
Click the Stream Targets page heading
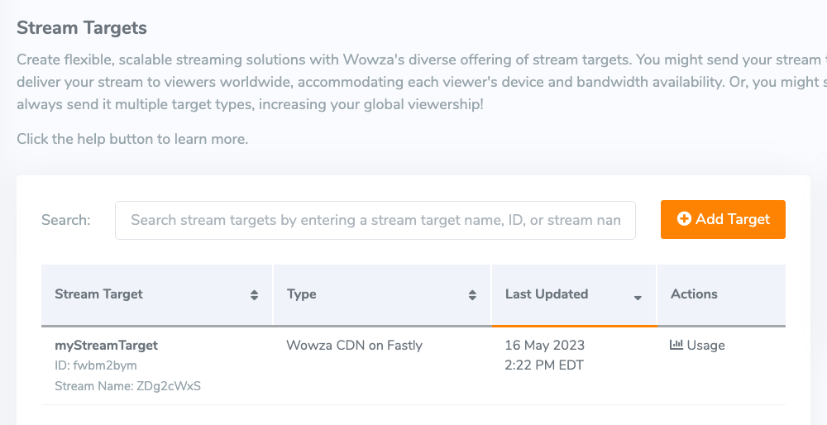(x=82, y=28)
